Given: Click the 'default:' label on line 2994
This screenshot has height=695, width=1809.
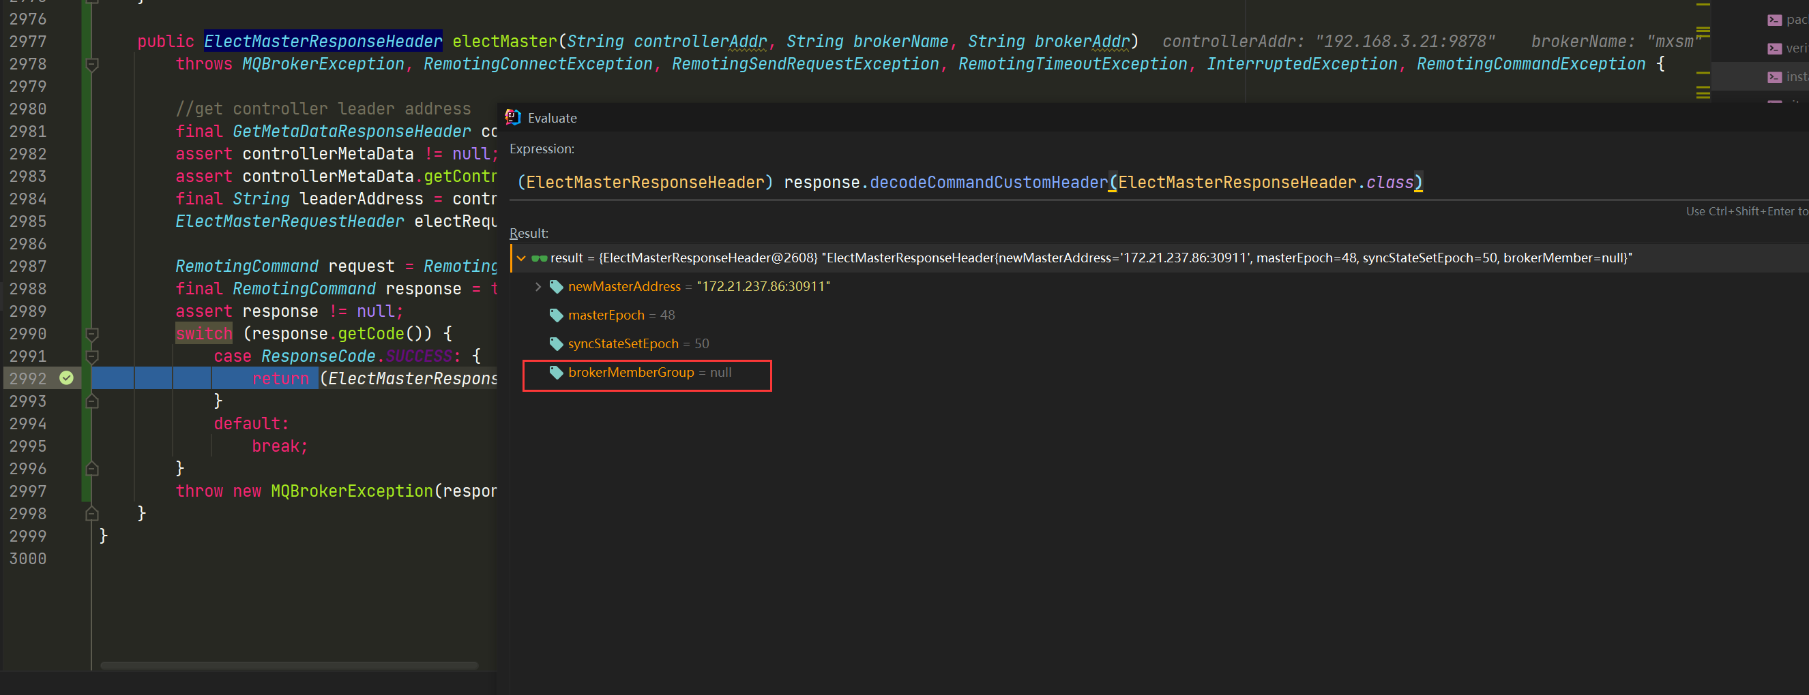Looking at the screenshot, I should tap(252, 424).
